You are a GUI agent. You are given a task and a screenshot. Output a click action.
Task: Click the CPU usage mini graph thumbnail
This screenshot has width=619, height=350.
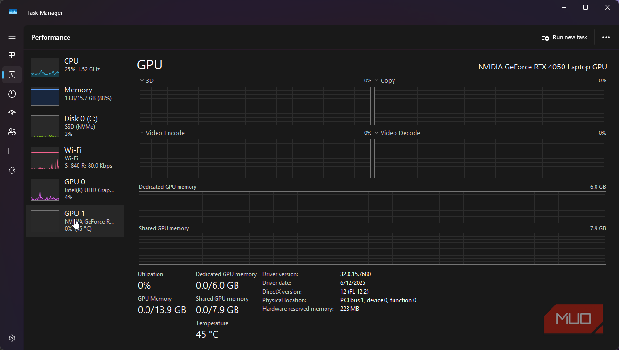[45, 68]
